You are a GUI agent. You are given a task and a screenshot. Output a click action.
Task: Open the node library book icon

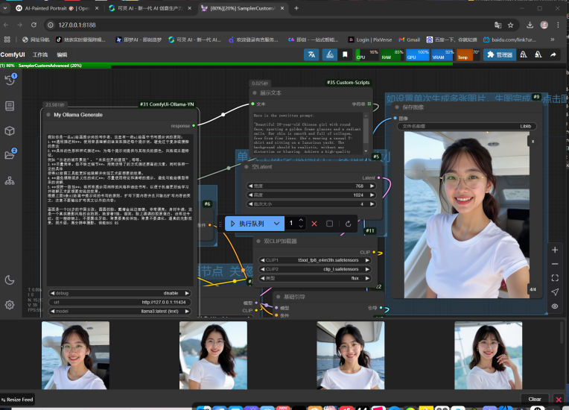coord(10,106)
